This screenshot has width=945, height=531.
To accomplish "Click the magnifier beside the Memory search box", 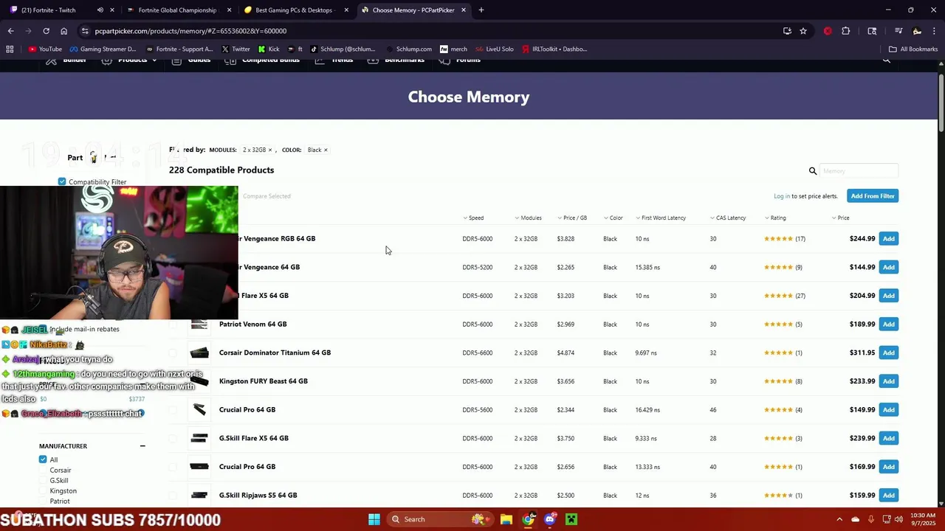I will pyautogui.click(x=813, y=171).
